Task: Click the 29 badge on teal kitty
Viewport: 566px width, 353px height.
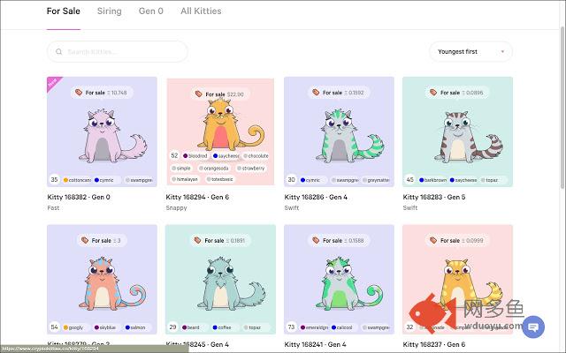Action: [173, 327]
